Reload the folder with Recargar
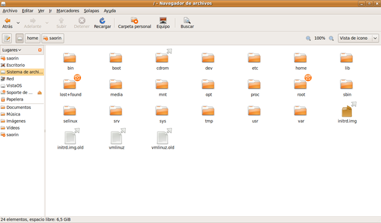381x223 pixels. (102, 23)
